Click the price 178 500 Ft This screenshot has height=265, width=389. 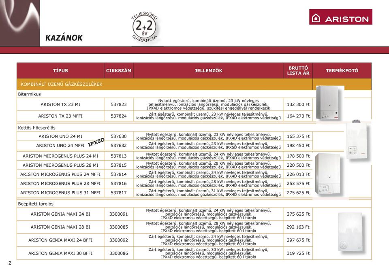click(298, 156)
